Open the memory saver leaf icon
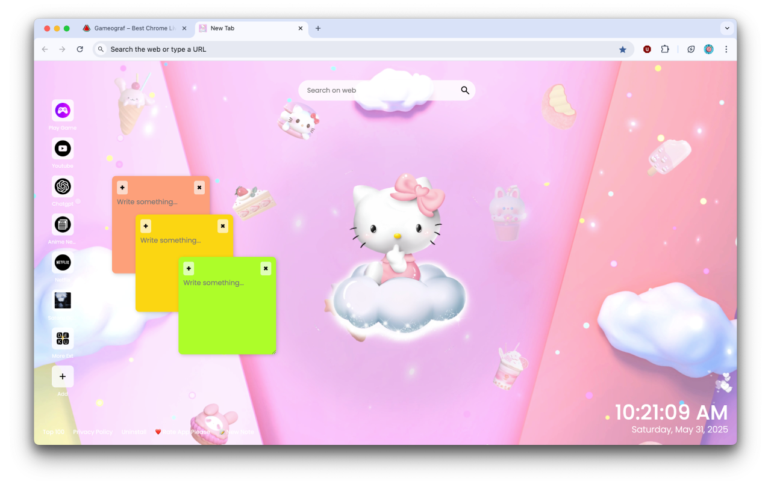This screenshot has height=481, width=771. [x=691, y=49]
